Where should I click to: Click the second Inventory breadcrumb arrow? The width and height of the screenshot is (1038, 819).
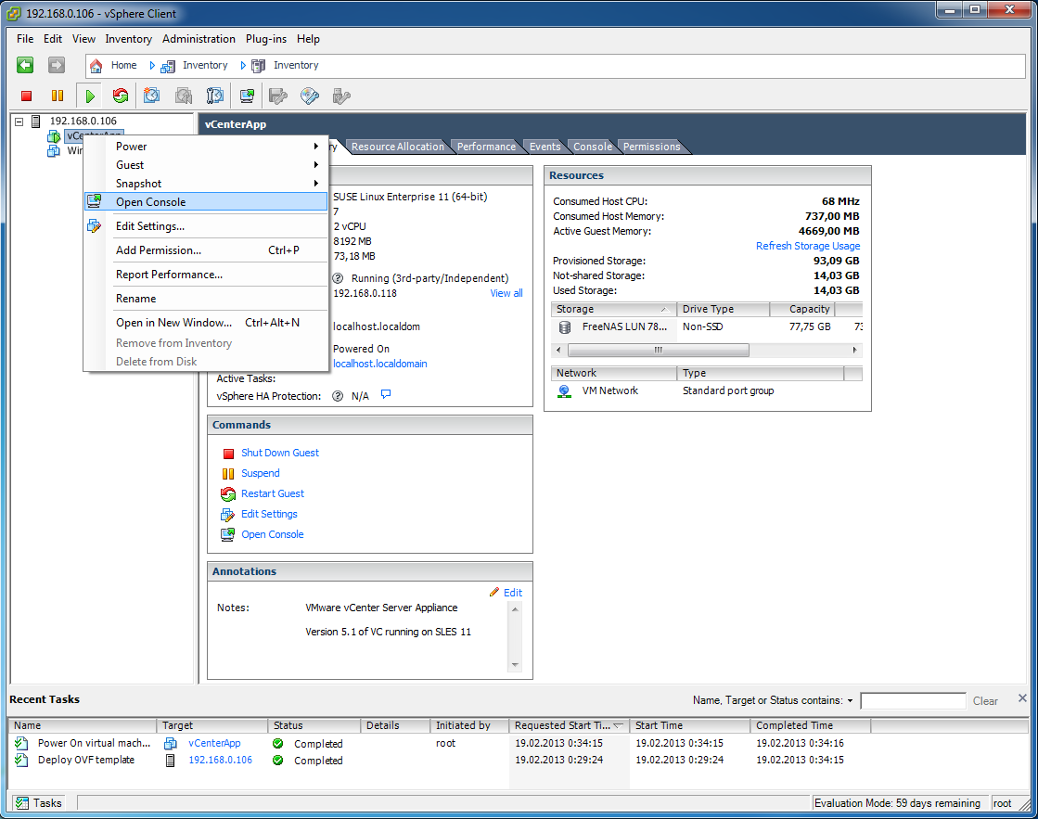pos(244,65)
